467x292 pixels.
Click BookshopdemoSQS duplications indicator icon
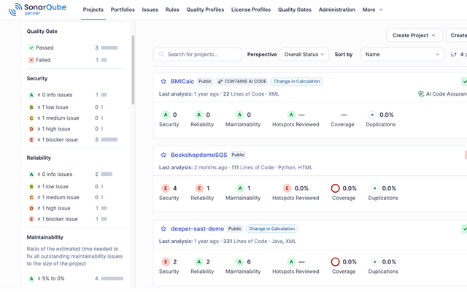coord(374,188)
